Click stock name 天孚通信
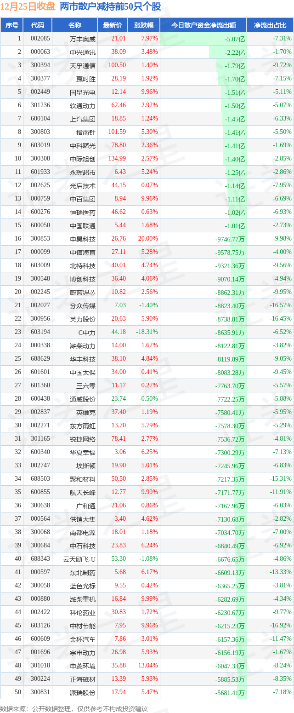The width and height of the screenshot is (294, 713). pos(83,65)
